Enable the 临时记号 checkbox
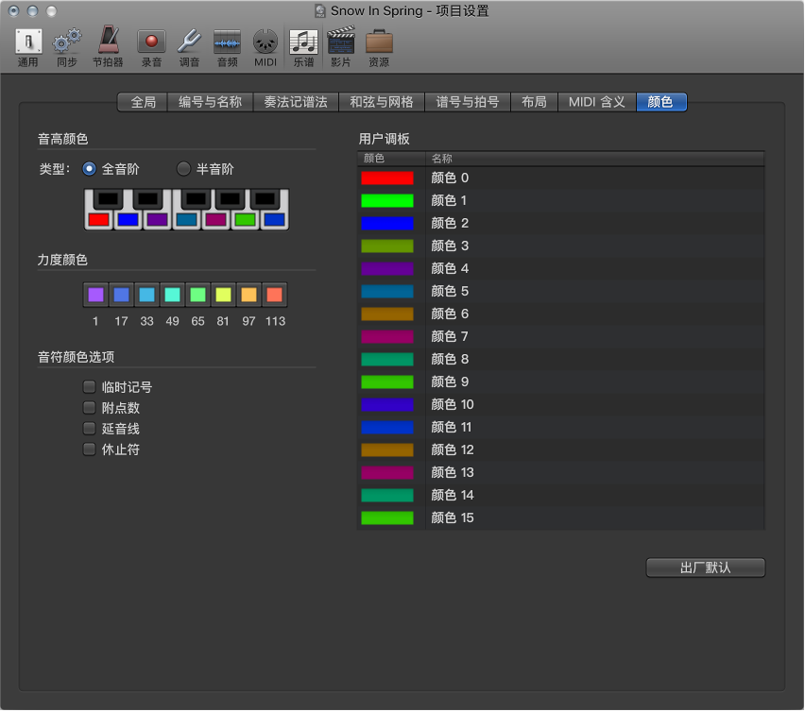805x712 pixels. tap(90, 386)
